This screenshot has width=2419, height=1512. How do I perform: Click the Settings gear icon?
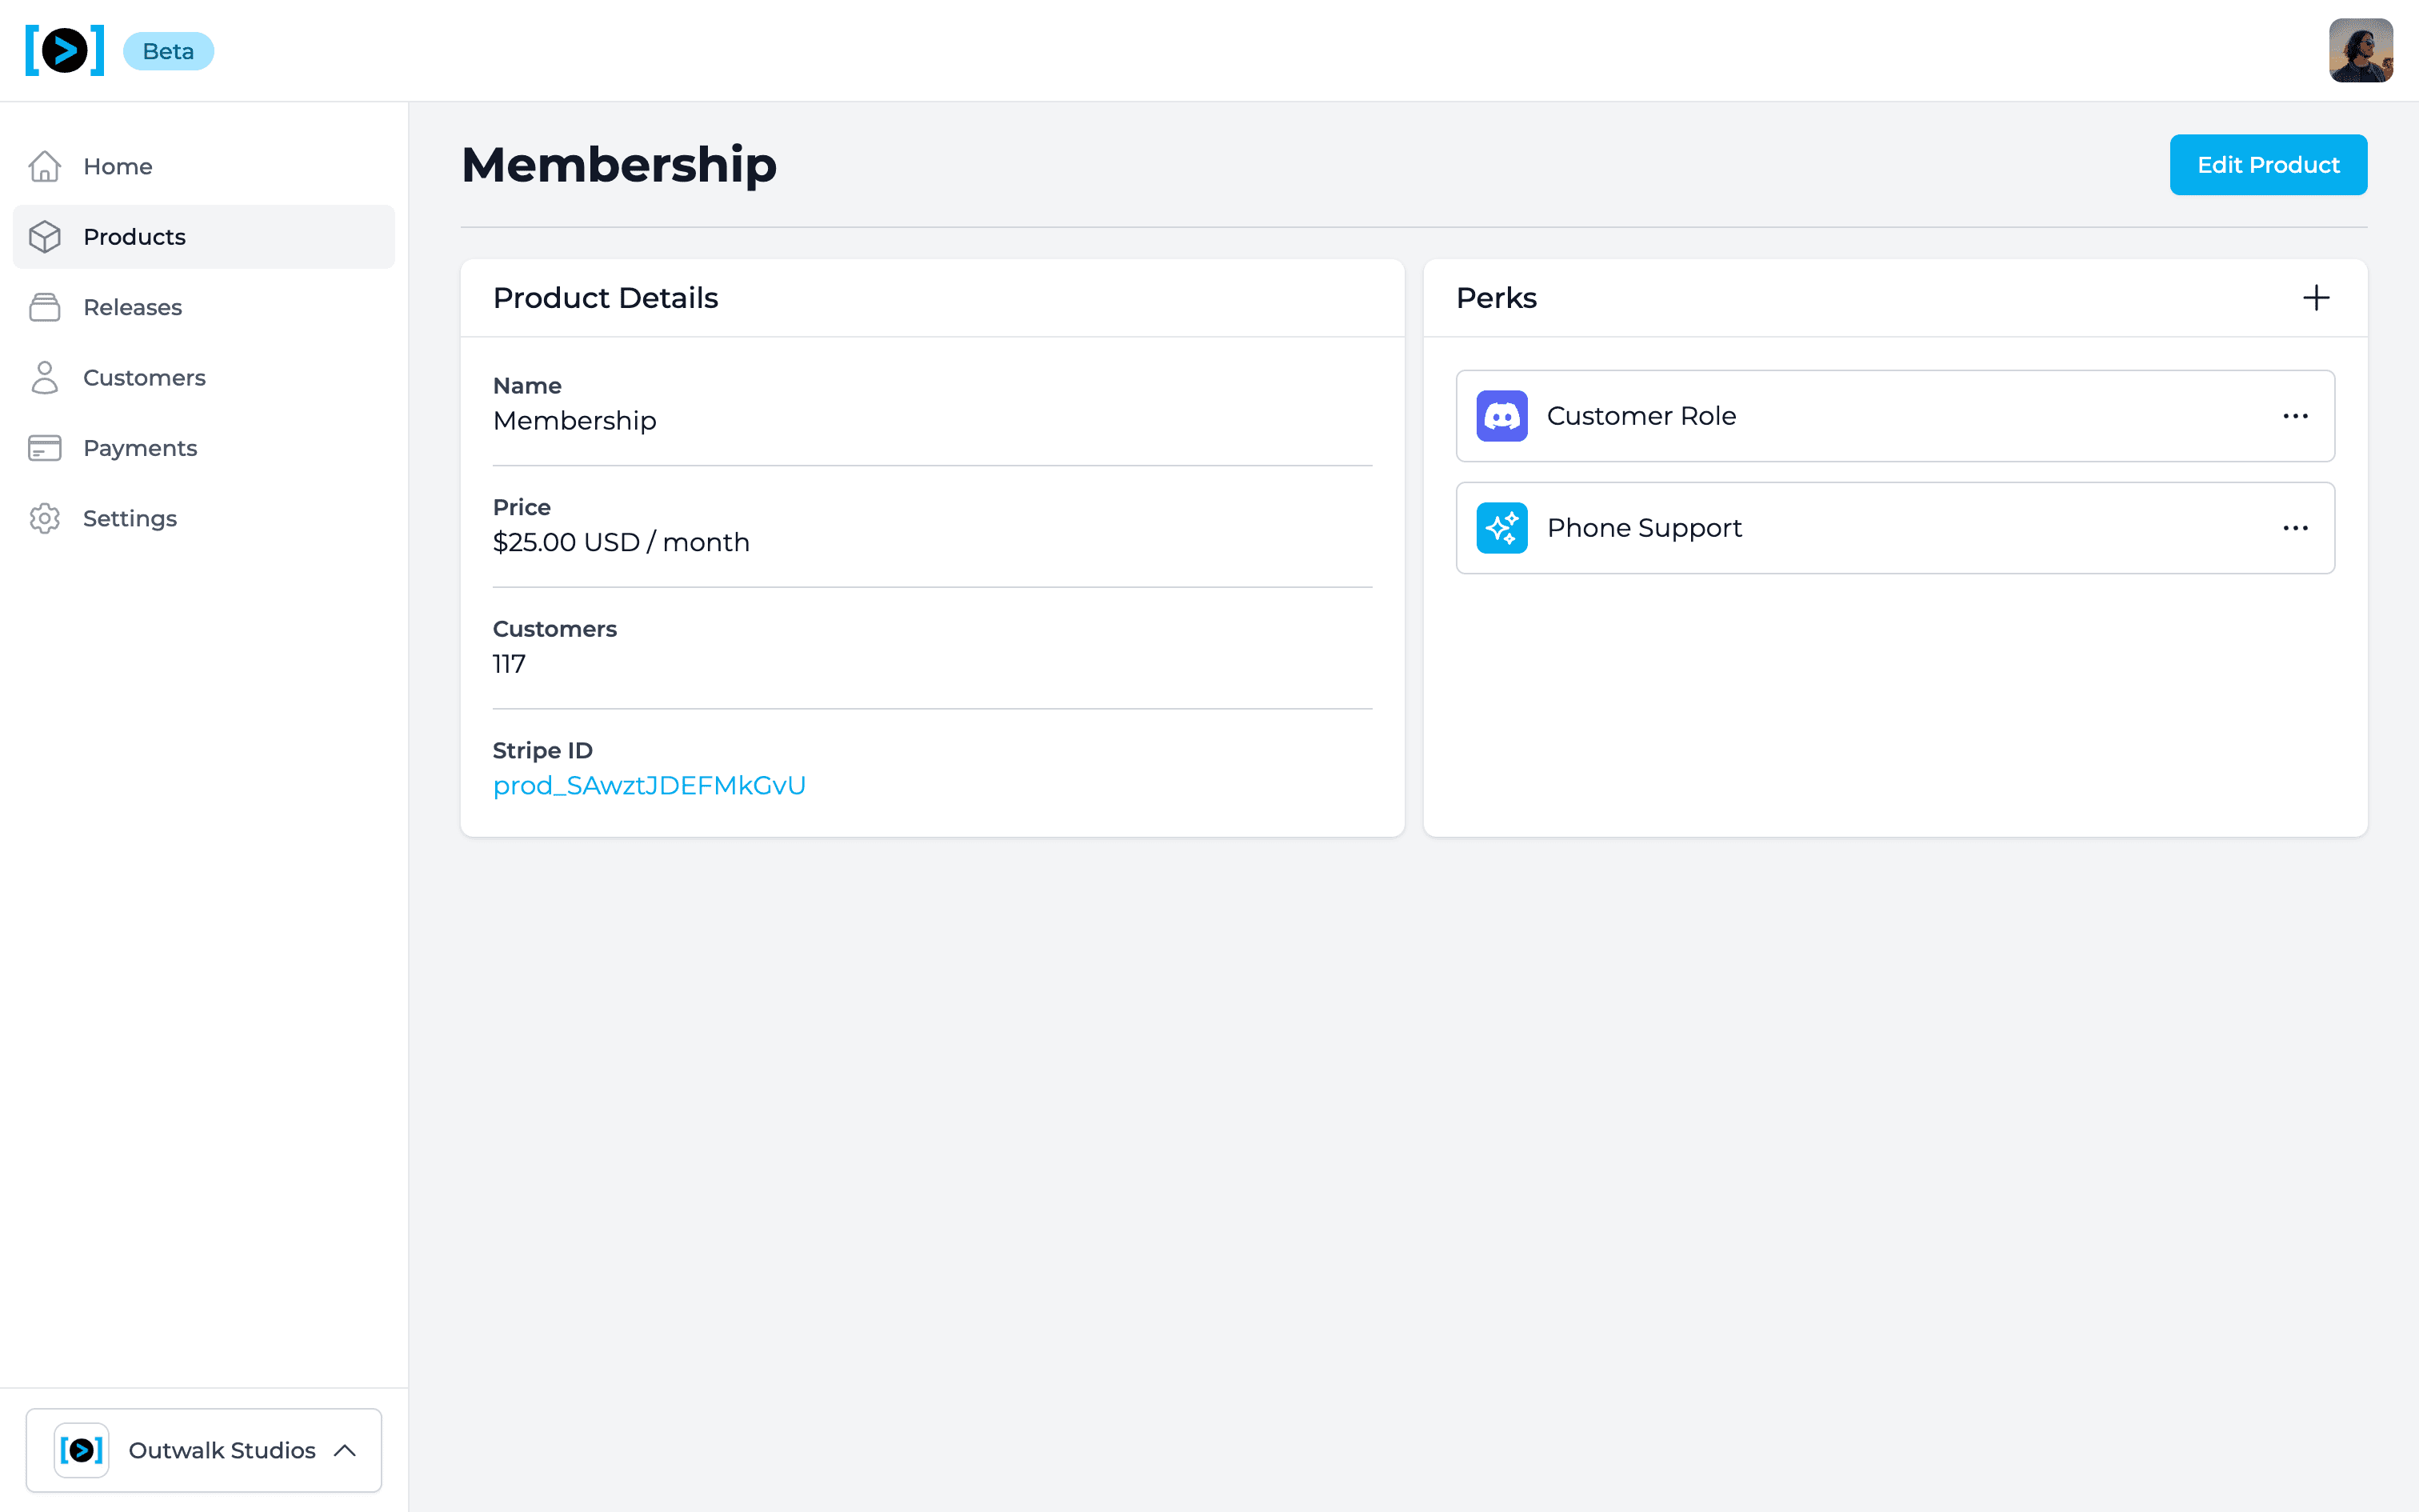point(45,518)
